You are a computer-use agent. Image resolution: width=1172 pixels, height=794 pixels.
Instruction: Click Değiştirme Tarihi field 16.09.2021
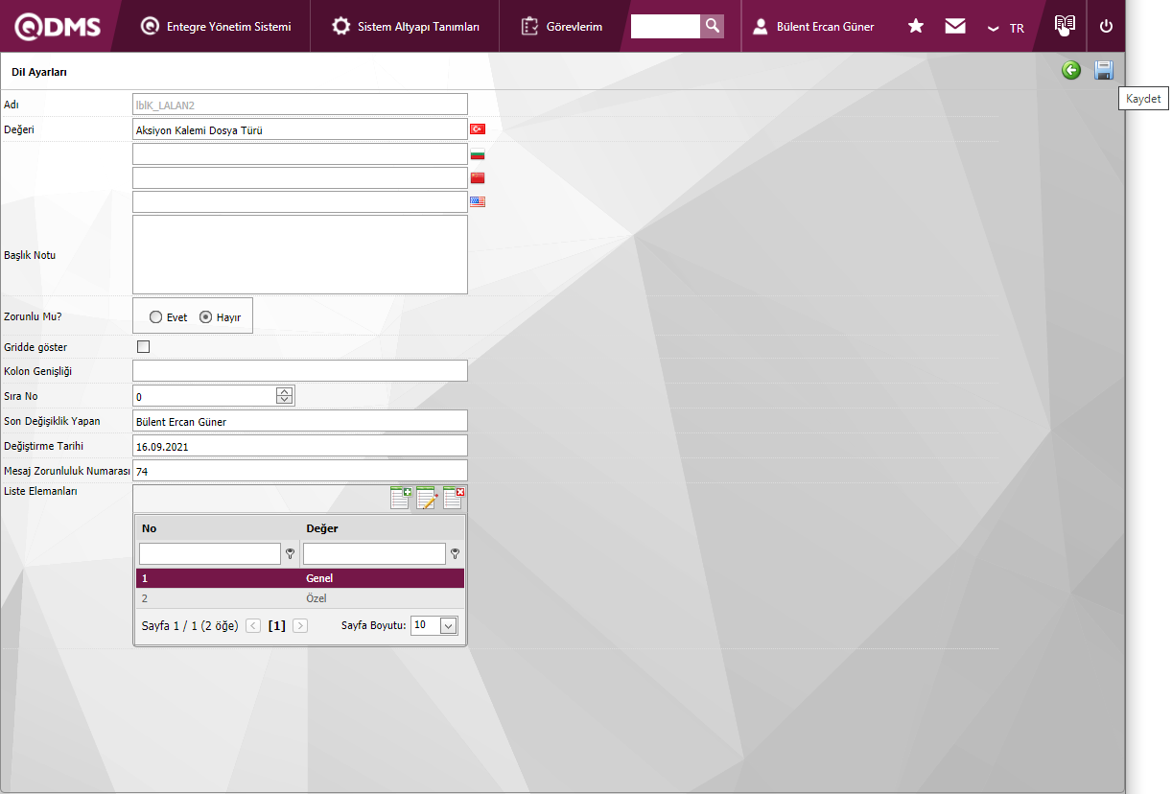(x=300, y=446)
